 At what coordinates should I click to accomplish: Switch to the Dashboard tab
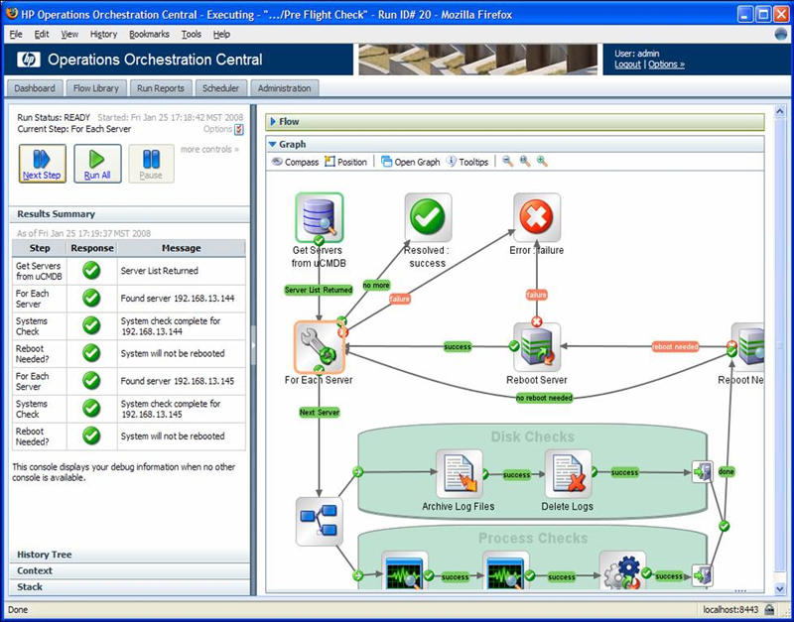tap(35, 88)
